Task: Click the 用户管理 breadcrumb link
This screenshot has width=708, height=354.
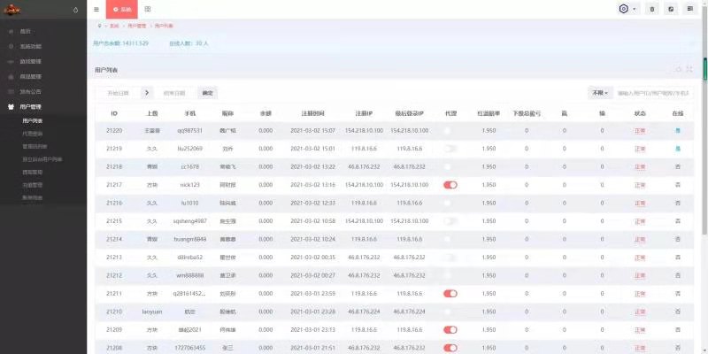Action: pos(133,27)
